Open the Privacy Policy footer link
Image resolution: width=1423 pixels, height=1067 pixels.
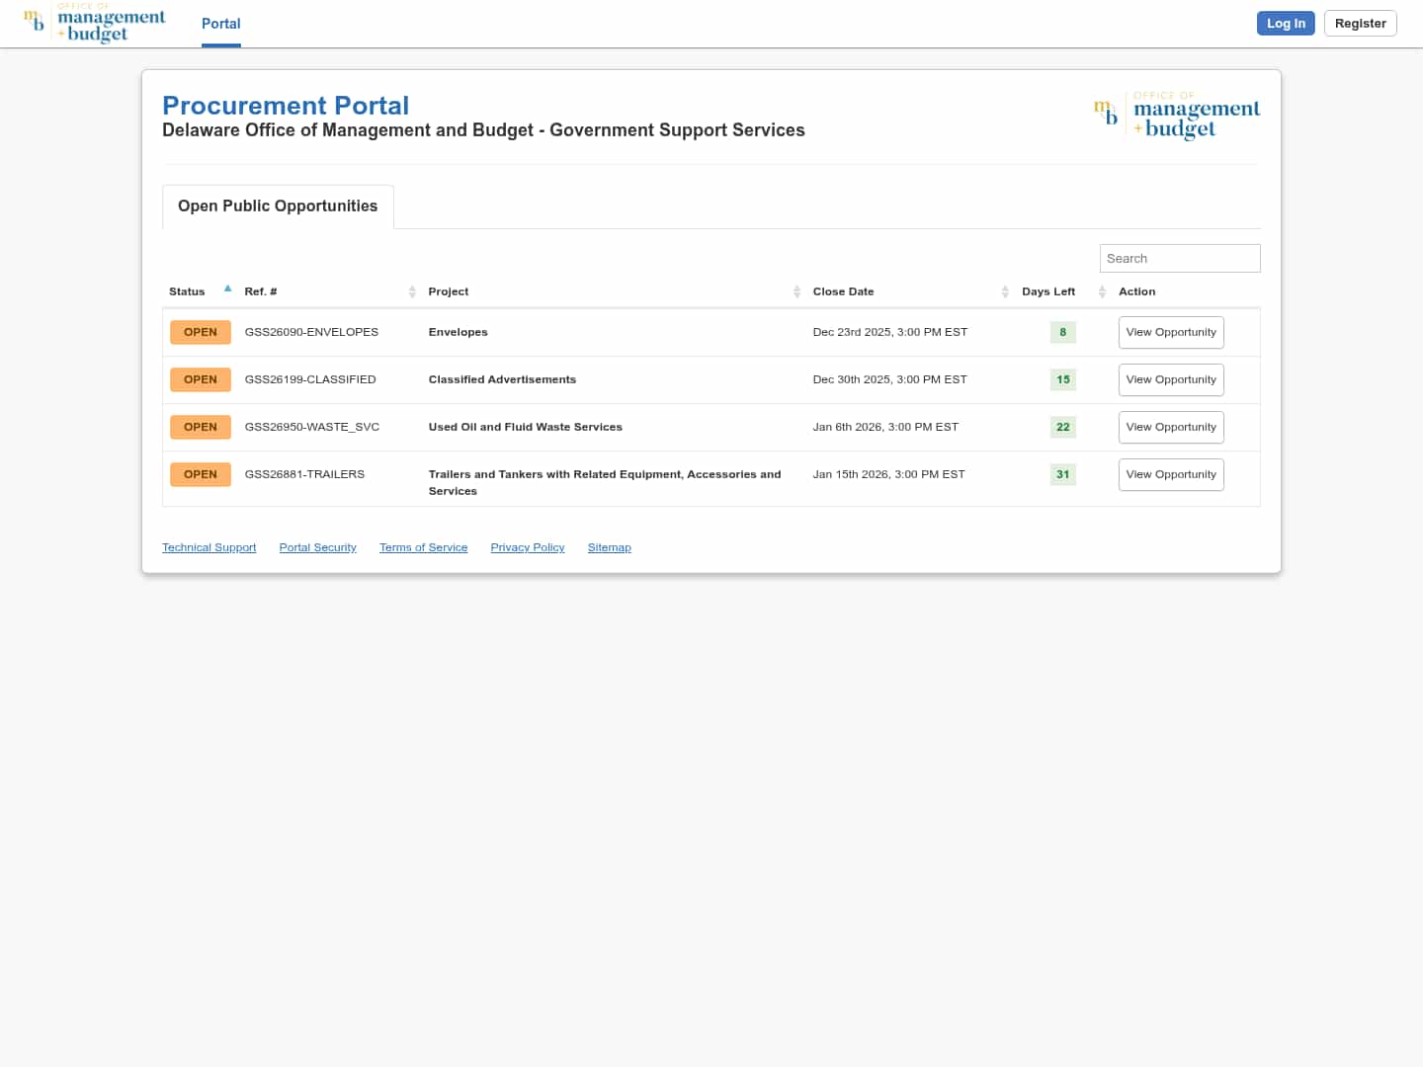tap(528, 547)
